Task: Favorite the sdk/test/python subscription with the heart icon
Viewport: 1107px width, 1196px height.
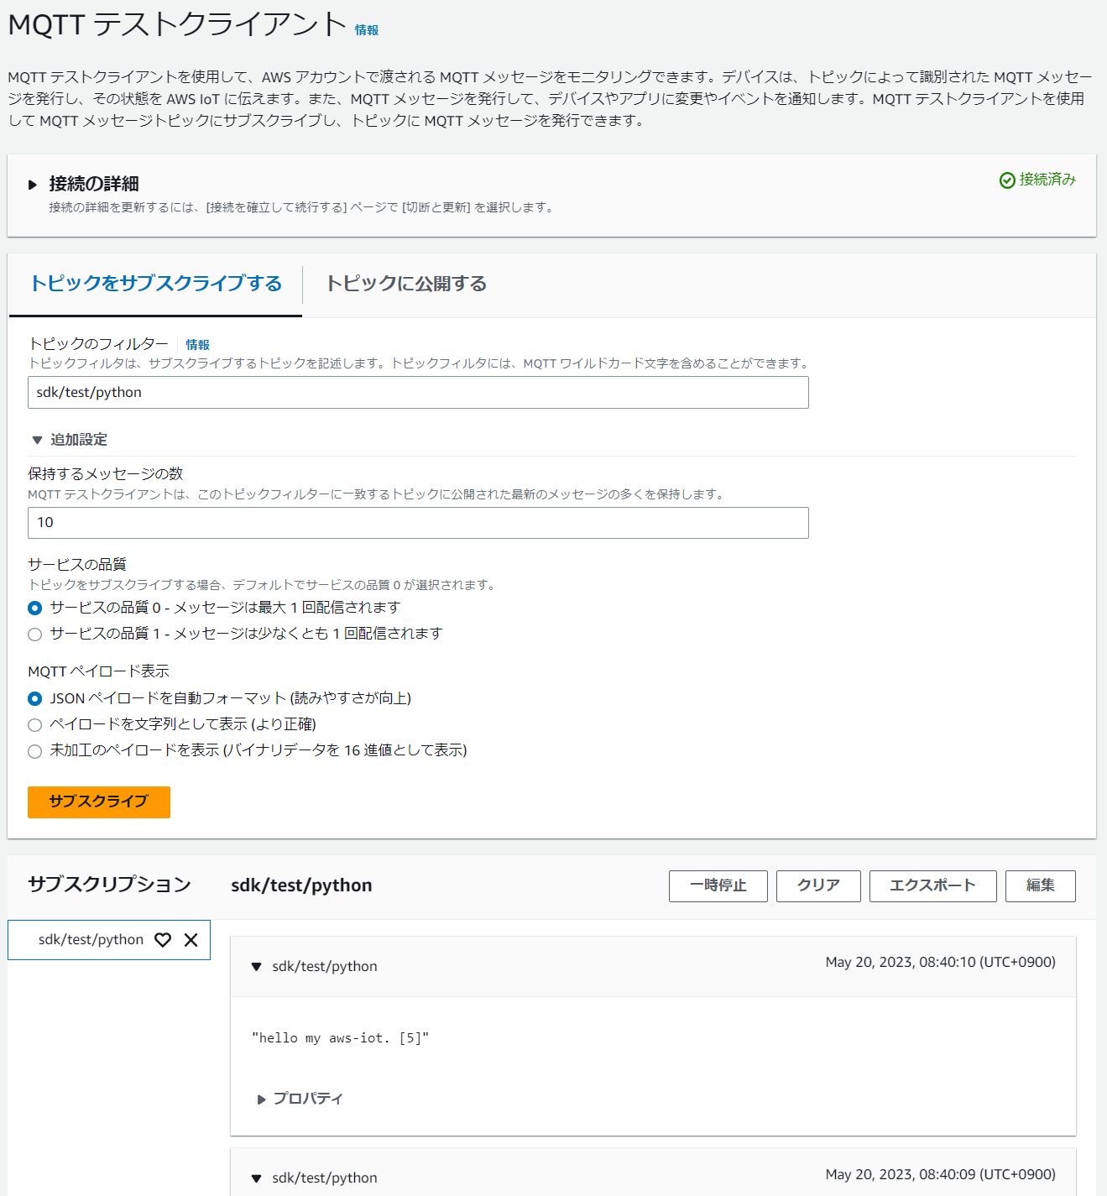Action: (162, 940)
